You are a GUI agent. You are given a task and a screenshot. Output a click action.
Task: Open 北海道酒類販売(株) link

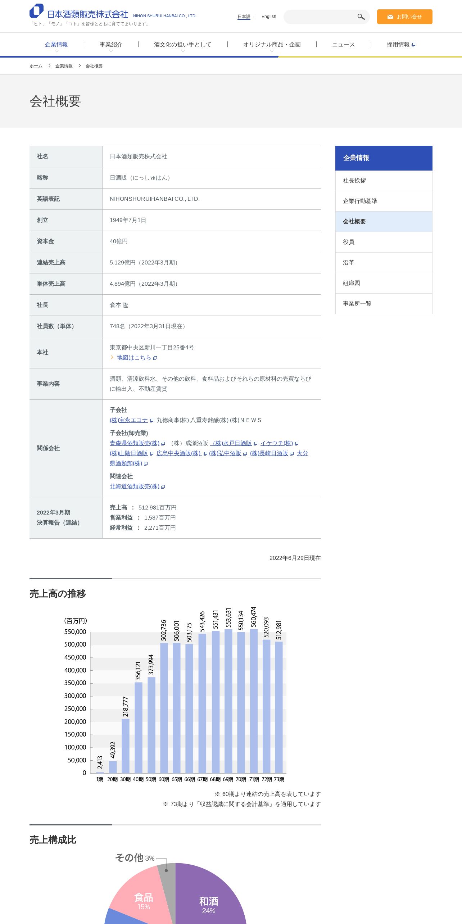[135, 486]
